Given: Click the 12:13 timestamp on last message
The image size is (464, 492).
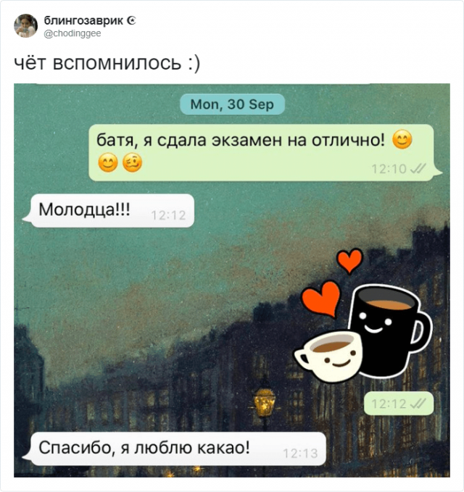Looking at the screenshot, I should coord(300,454).
